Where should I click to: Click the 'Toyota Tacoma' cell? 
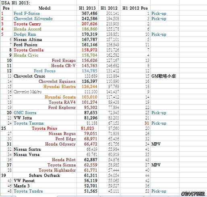(x=29, y=123)
